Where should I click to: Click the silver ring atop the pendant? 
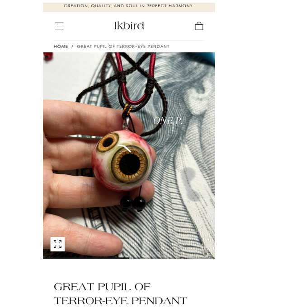click(126, 123)
